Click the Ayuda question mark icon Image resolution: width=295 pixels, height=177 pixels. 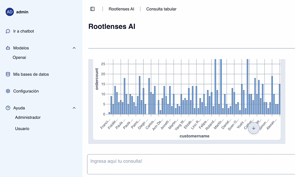[x=8, y=108]
